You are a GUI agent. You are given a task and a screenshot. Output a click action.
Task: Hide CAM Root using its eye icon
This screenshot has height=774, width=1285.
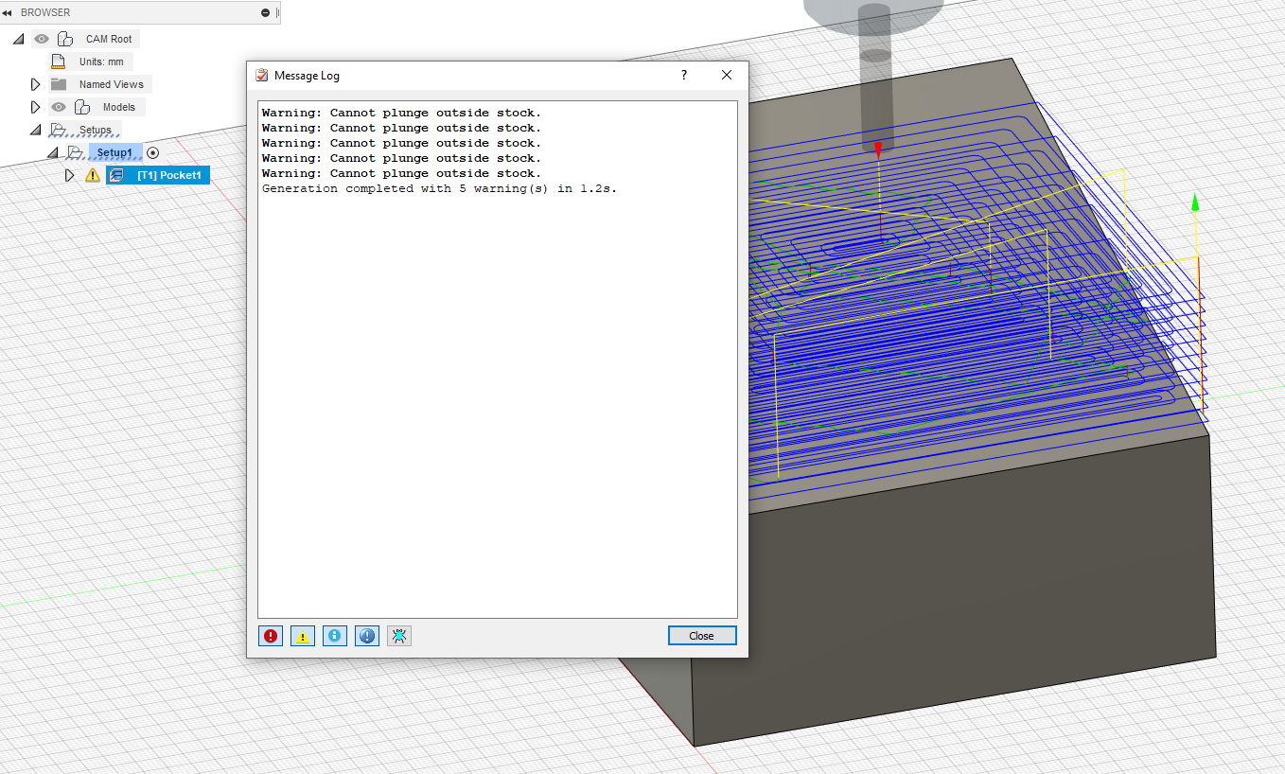42,39
